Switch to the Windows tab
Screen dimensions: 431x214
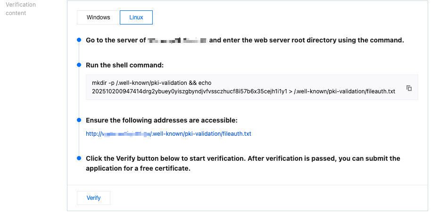(98, 17)
